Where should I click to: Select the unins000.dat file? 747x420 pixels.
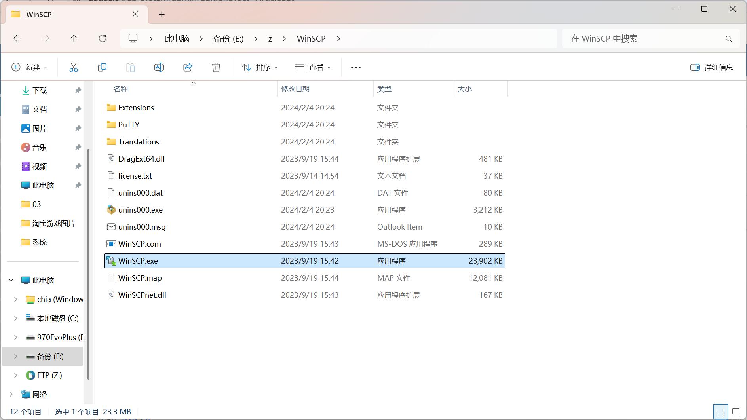coord(141,193)
